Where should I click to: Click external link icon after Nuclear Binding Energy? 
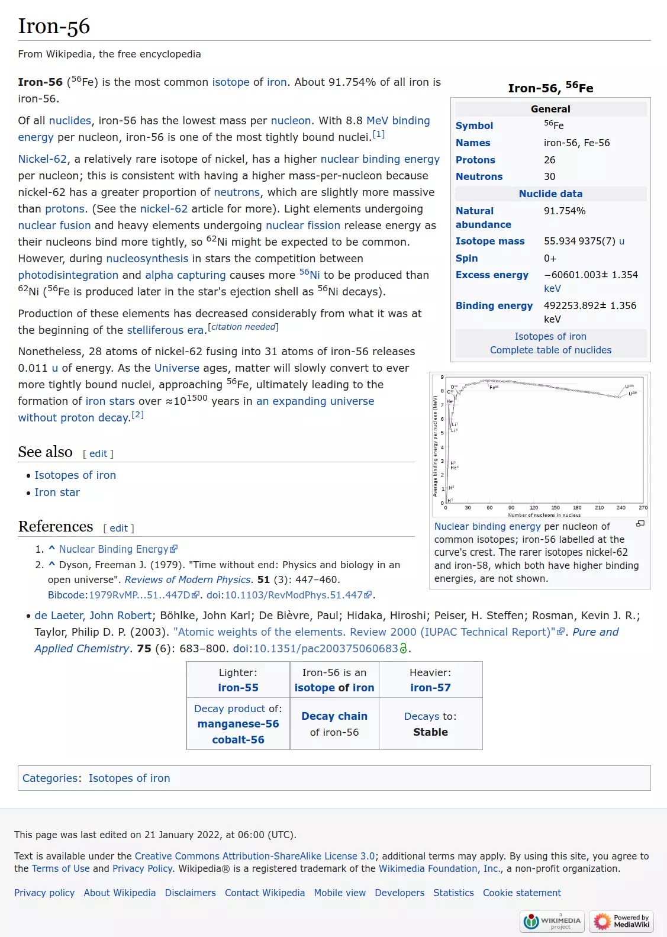coord(174,549)
